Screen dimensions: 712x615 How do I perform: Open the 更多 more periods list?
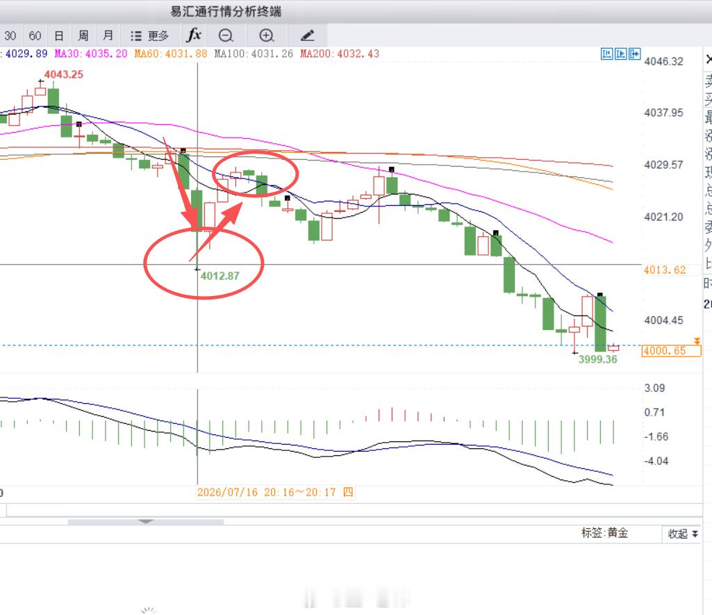[149, 36]
